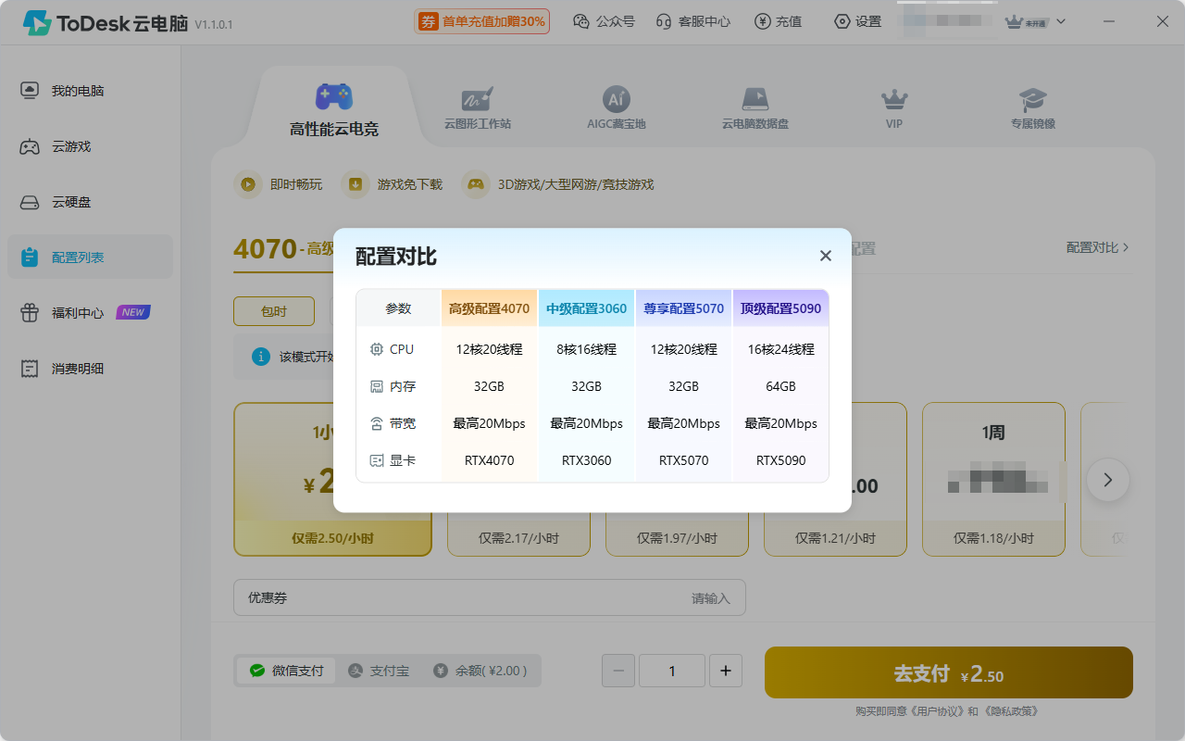Click the 显卡 graphics card icon
Screen dimensions: 1185x741
click(377, 460)
